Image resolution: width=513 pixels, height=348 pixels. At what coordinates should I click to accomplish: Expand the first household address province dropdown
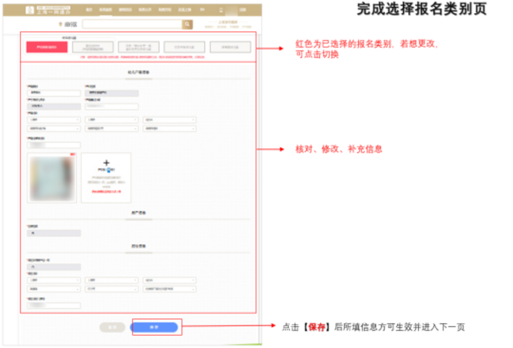(54, 120)
